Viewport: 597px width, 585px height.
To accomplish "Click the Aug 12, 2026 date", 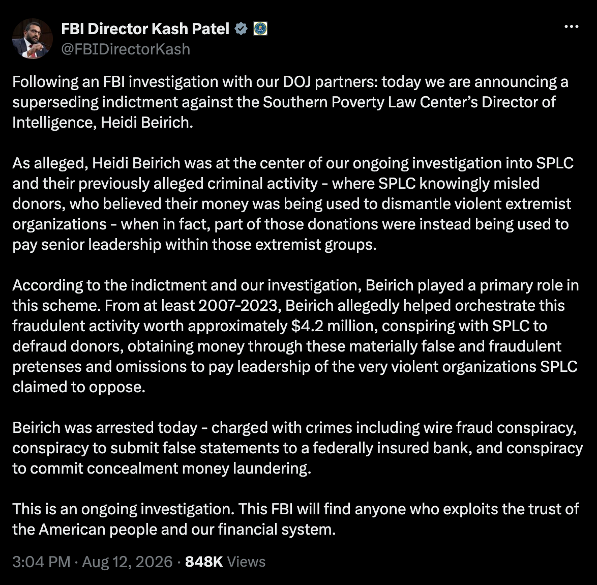I will [127, 562].
